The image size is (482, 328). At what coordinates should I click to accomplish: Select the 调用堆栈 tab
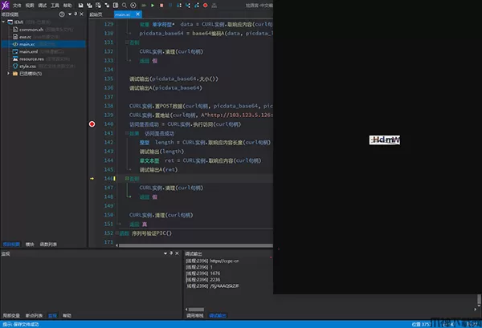(196, 316)
